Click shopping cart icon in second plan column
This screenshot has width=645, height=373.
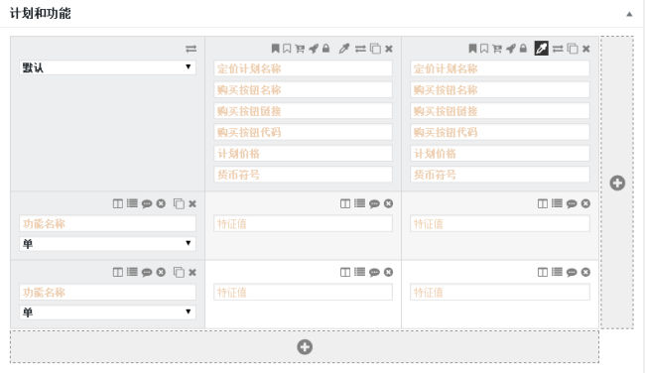(497, 49)
